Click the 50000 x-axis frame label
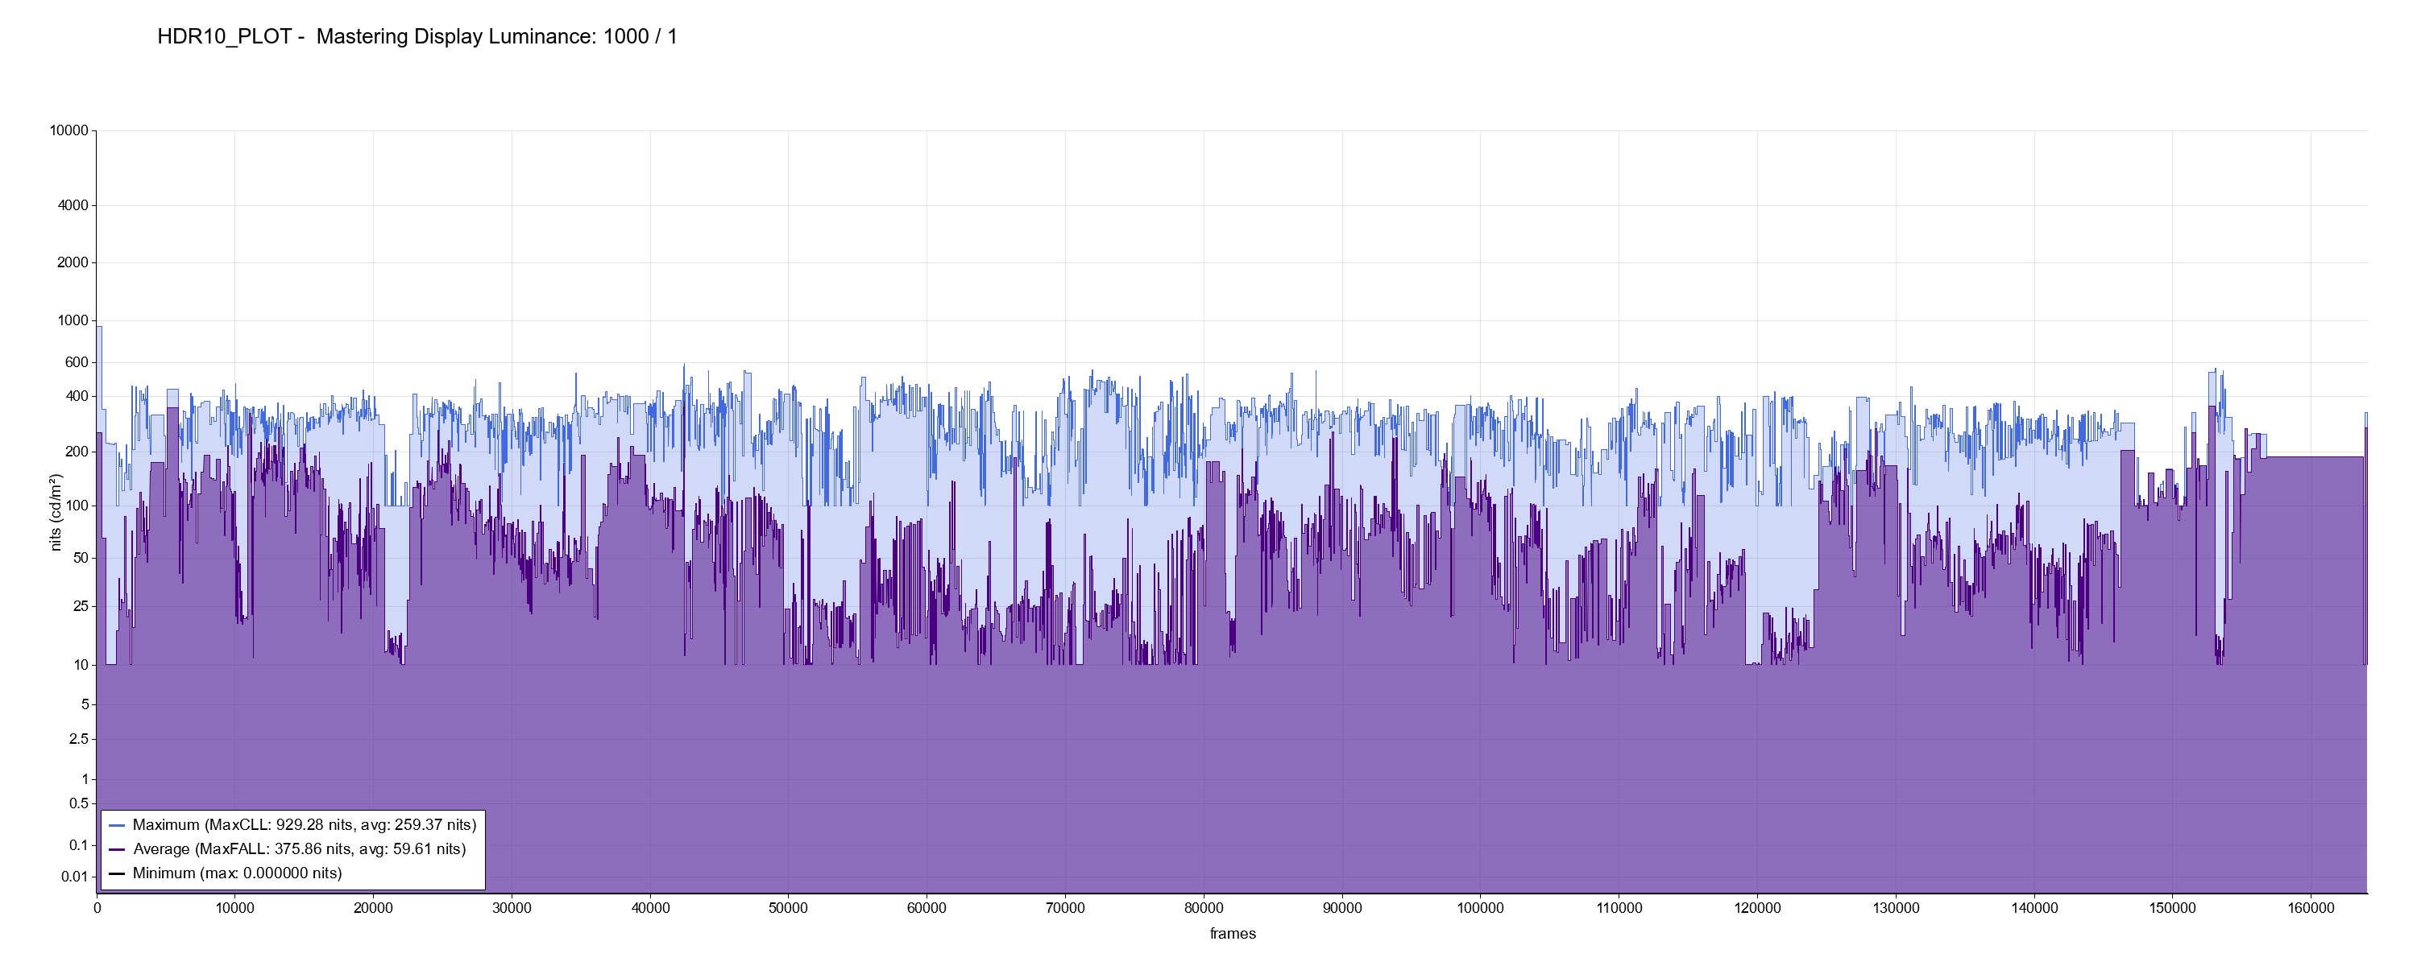Viewport: 2417px width, 966px height. pyautogui.click(x=788, y=908)
